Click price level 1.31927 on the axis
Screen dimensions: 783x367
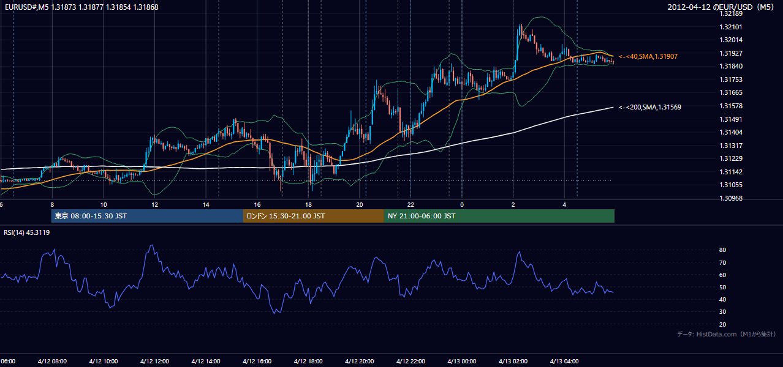(731, 53)
